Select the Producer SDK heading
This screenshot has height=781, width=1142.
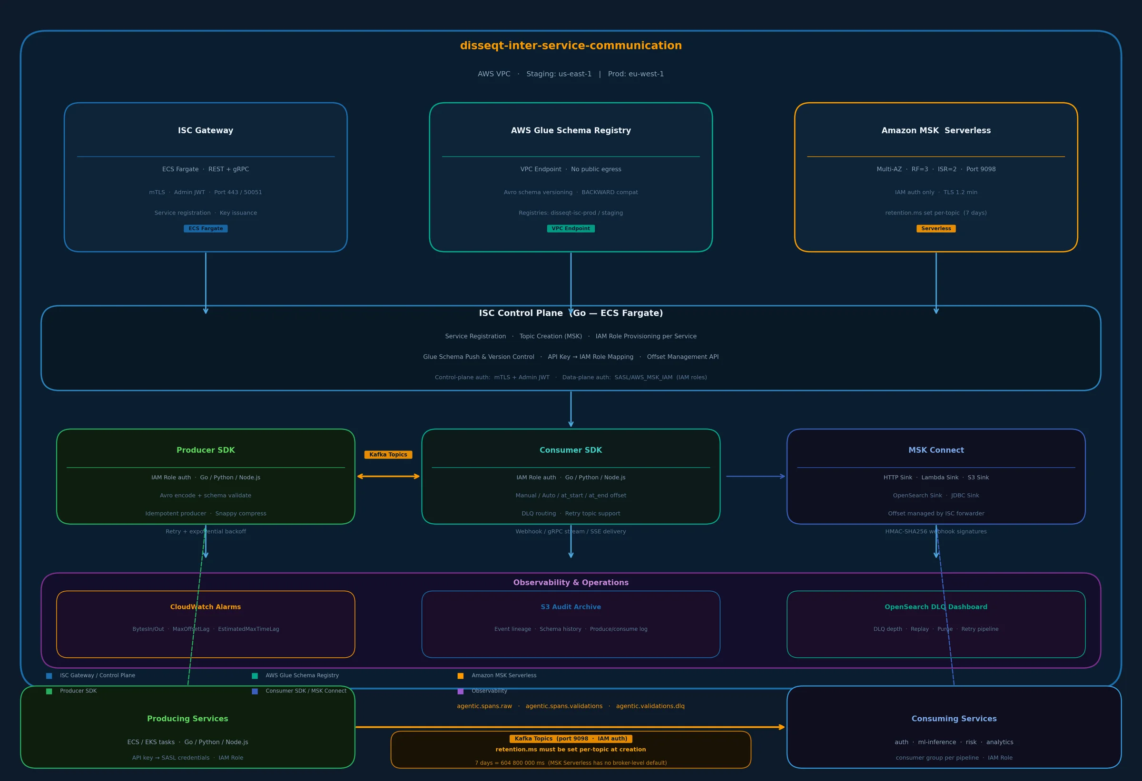(x=206, y=450)
